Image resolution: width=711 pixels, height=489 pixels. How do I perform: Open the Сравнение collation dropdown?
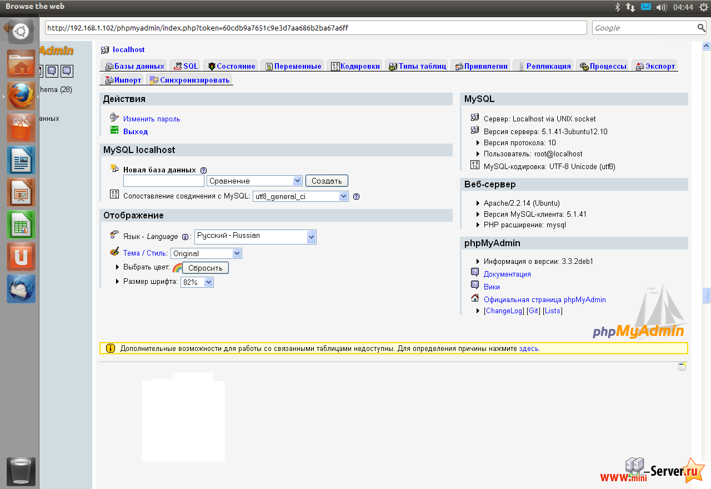[x=254, y=181]
